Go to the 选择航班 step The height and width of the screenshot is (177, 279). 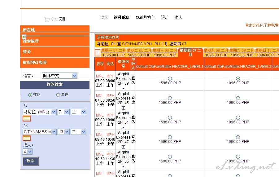[x=122, y=17]
